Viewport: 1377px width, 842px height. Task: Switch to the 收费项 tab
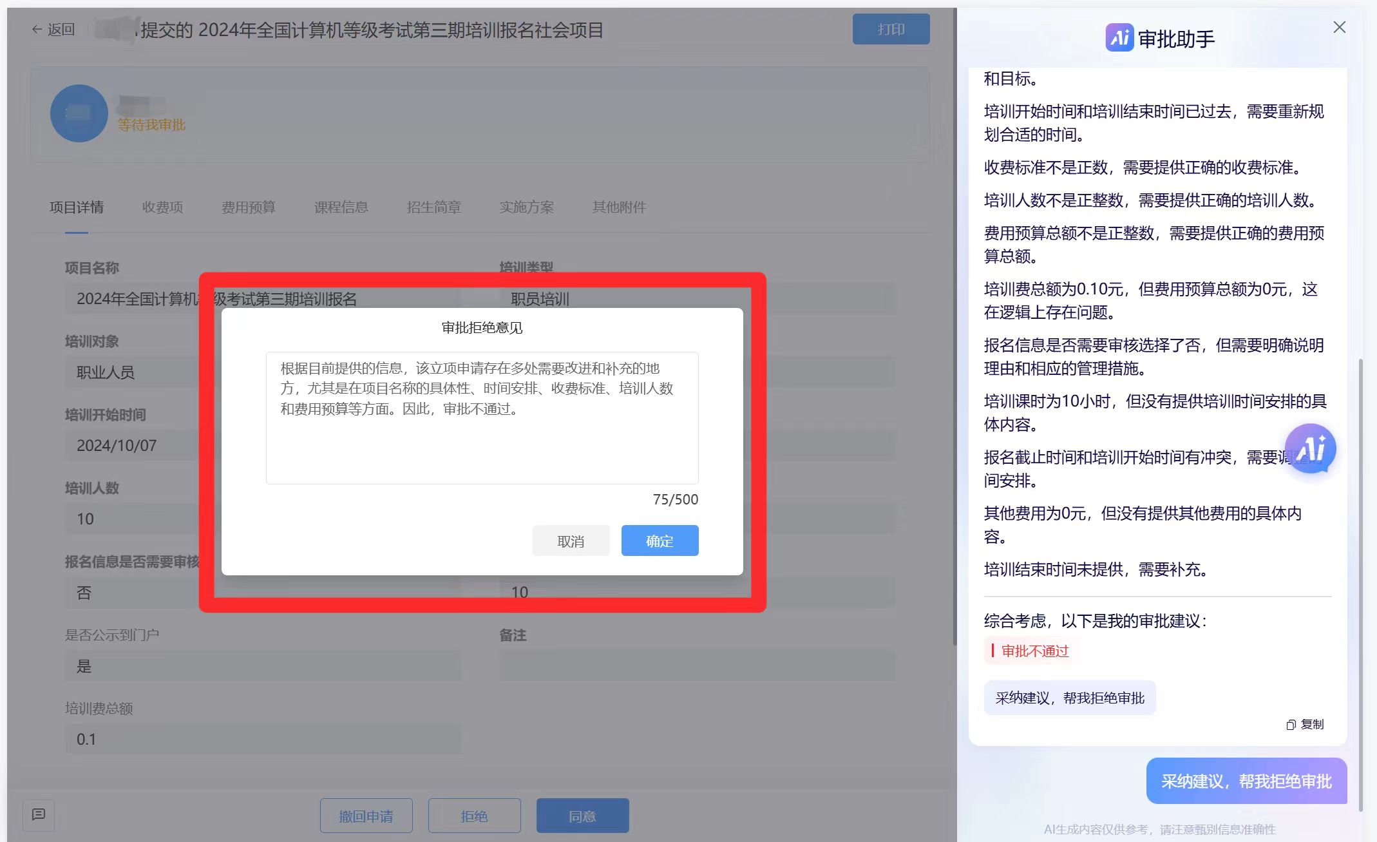(162, 207)
